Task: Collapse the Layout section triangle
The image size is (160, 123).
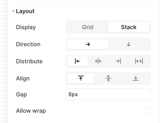Action: click(13, 11)
